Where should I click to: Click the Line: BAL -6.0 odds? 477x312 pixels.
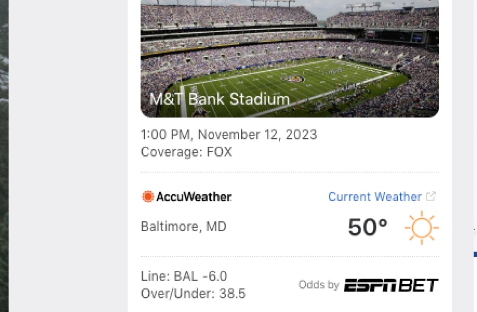(184, 276)
